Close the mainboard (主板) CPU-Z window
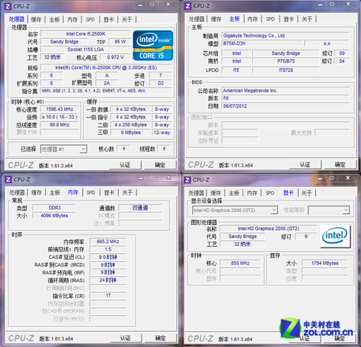The height and width of the screenshot is (347, 361). (348, 4)
